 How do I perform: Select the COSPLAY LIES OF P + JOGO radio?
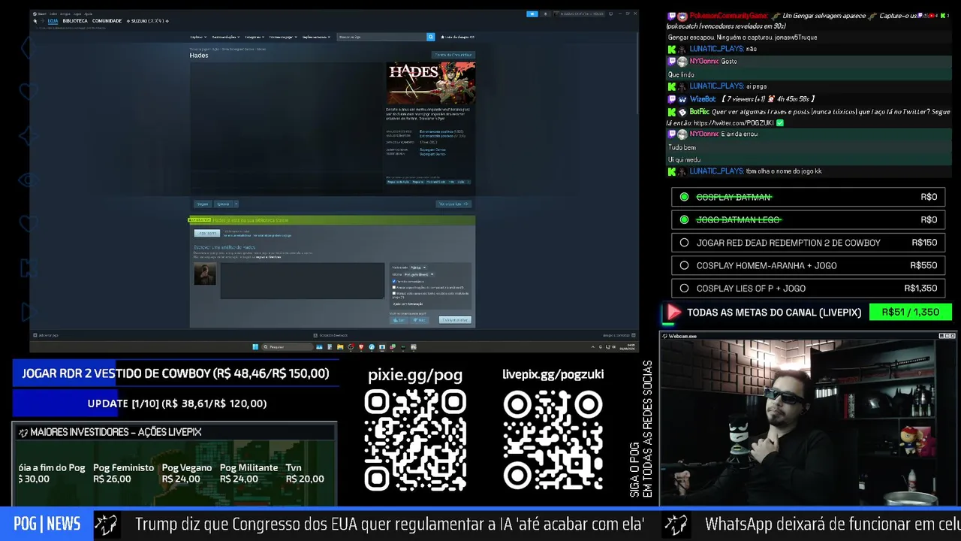point(684,288)
